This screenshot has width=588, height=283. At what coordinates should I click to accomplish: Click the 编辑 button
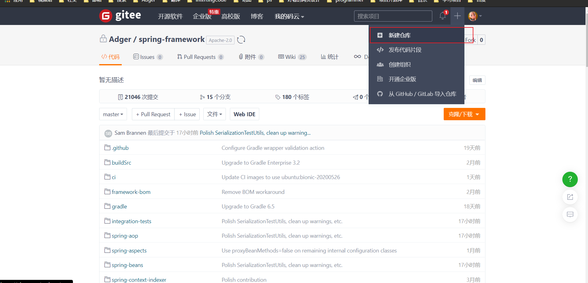pos(477,80)
